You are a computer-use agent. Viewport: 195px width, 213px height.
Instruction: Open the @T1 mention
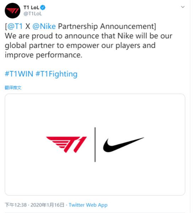(x=15, y=26)
